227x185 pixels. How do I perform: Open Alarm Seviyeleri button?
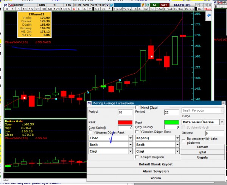[x=155, y=171]
